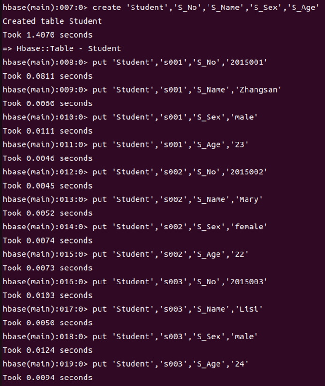Click the hbase(main):010:0> prompt line

(130, 117)
